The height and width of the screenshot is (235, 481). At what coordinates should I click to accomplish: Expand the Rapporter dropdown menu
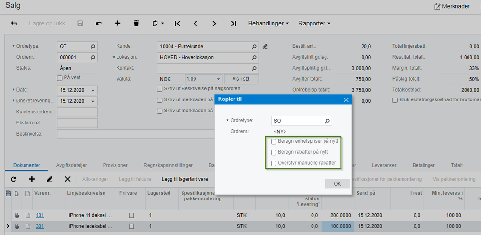click(314, 23)
